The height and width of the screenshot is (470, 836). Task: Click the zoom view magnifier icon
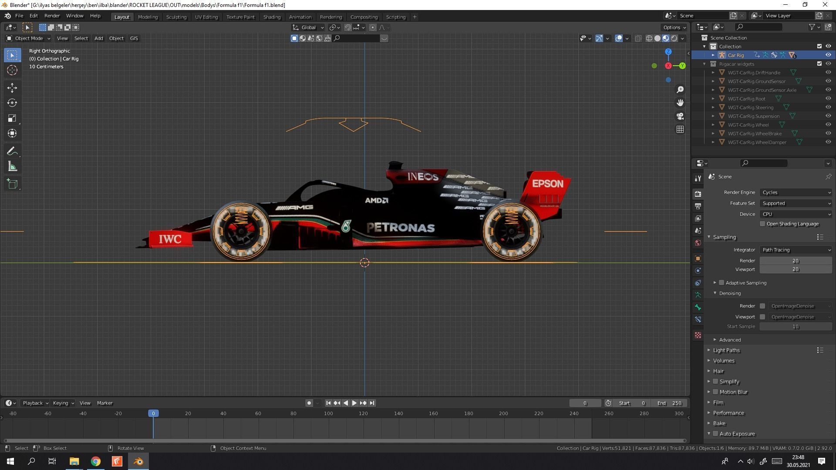(680, 90)
